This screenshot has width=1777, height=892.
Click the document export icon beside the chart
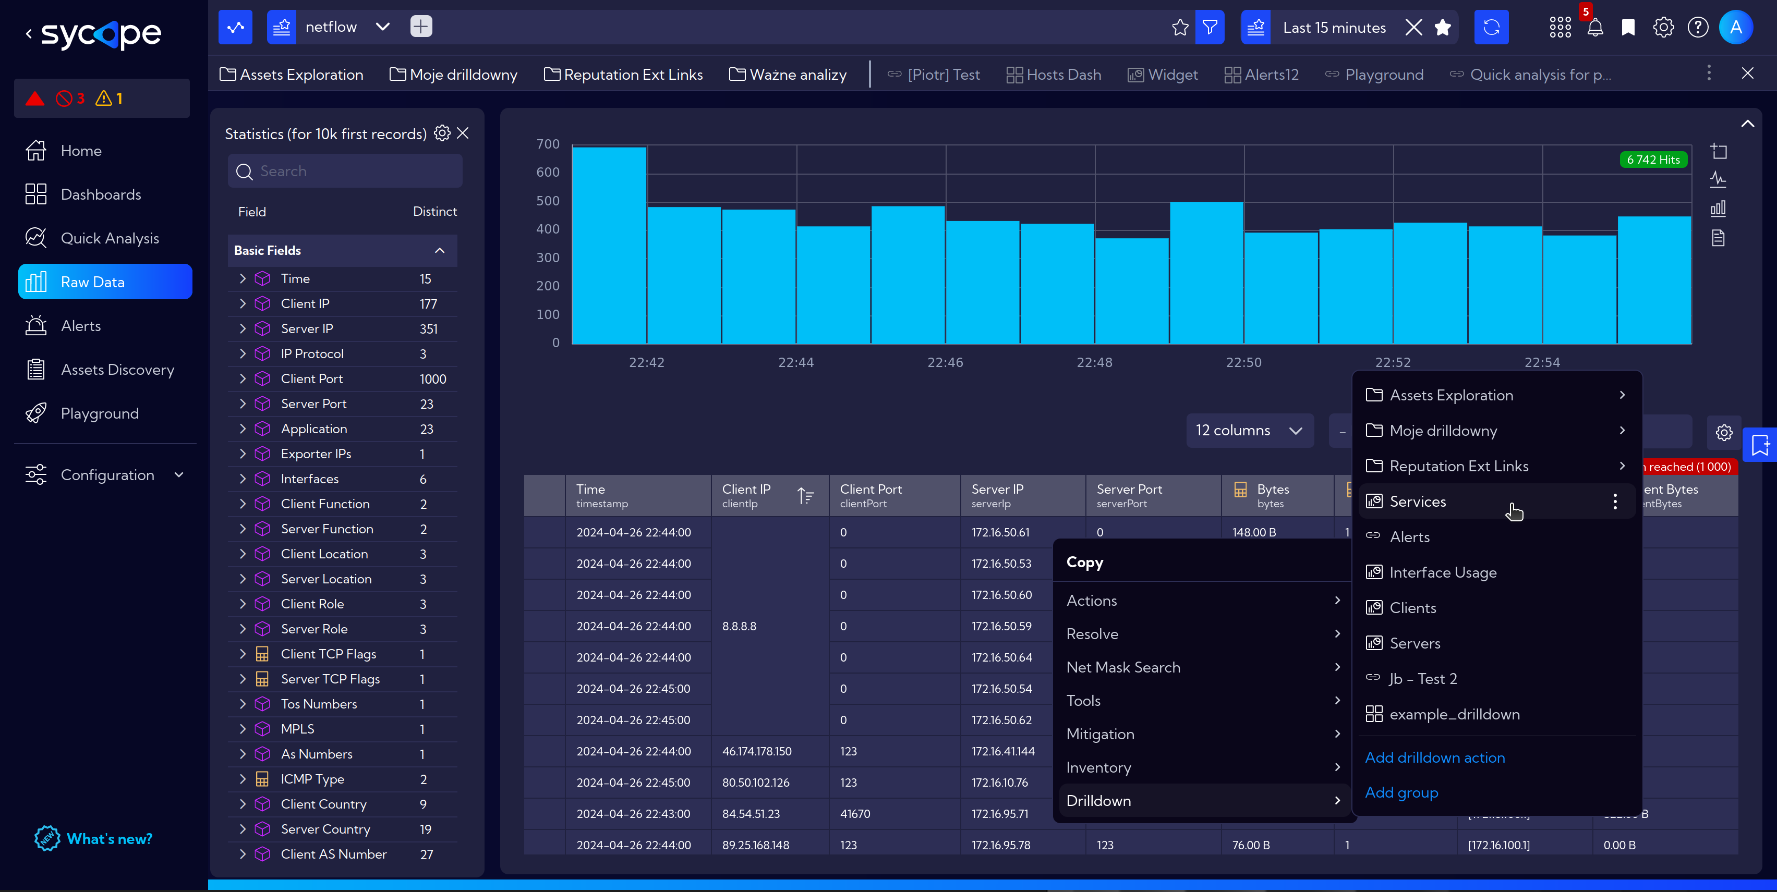coord(1719,239)
